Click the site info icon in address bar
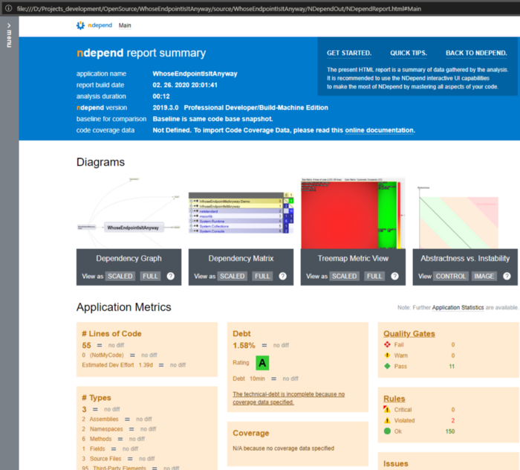Image resolution: width=520 pixels, height=470 pixels. pos(9,8)
